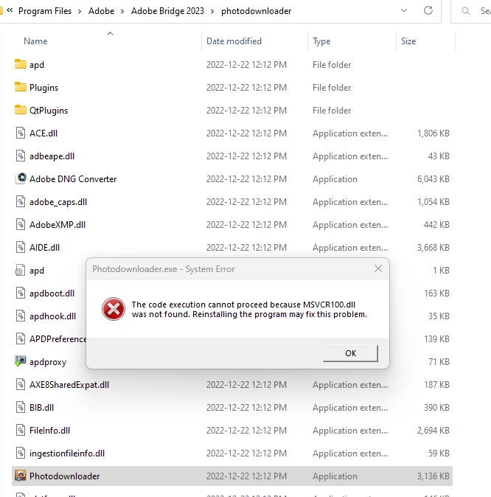491x497 pixels.
Task: Expand the hidden path chevrons before Program Files
Action: pos(10,10)
